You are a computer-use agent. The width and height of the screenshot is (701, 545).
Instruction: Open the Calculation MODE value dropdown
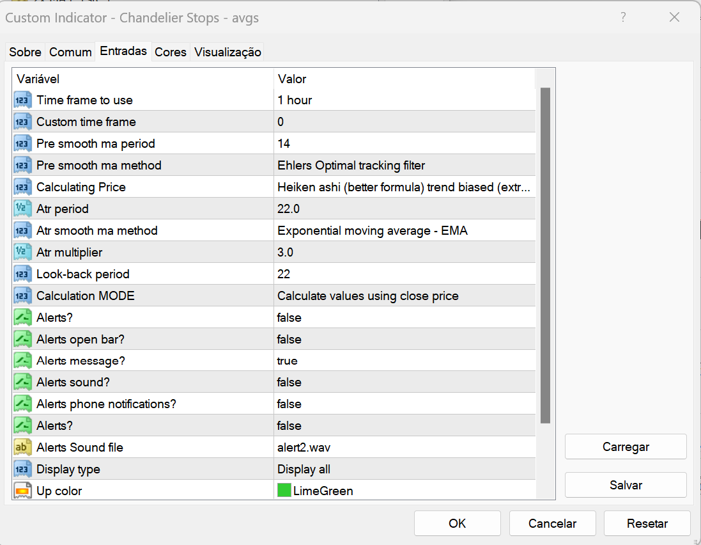(x=404, y=296)
